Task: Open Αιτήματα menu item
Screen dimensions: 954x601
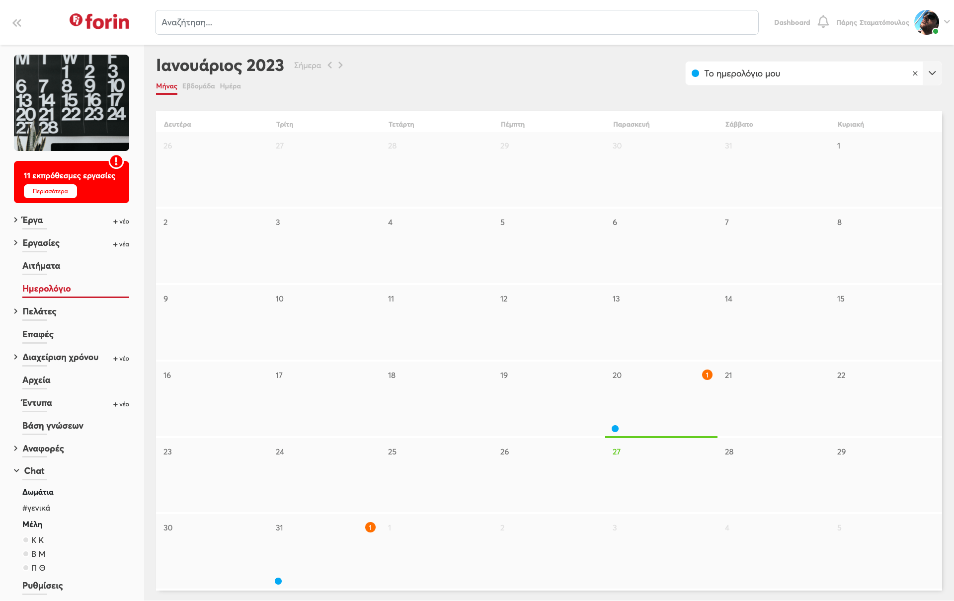Action: coord(41,266)
